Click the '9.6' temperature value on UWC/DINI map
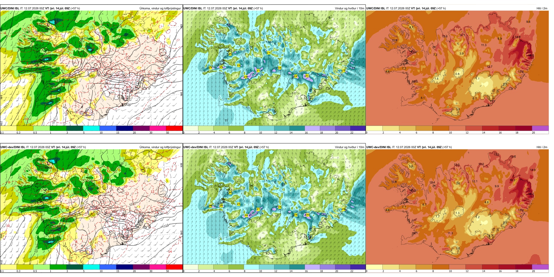Viewport: 554px width, 277px height. [528, 22]
